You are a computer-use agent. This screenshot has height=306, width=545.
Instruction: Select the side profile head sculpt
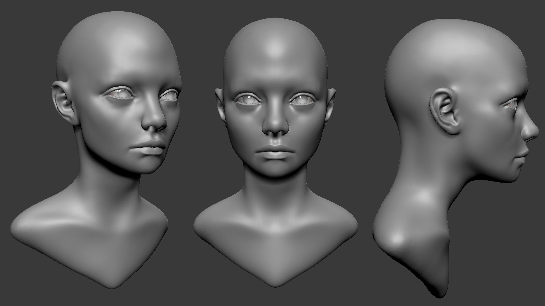pyautogui.click(x=455, y=157)
